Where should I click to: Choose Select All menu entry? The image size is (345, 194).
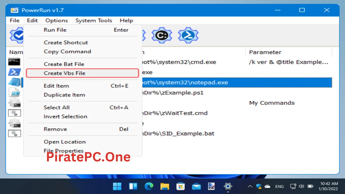pos(83,107)
